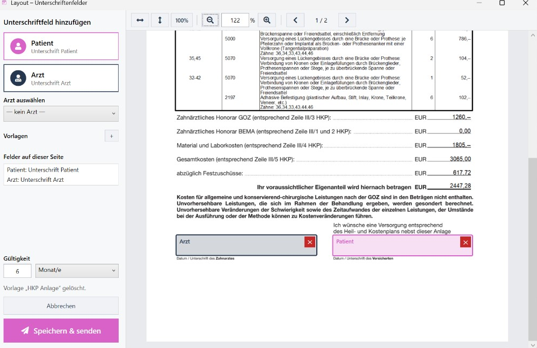This screenshot has width=537, height=348.
Task: Click the Material und Laborkosten amount 1805,–
Action: [x=462, y=145]
